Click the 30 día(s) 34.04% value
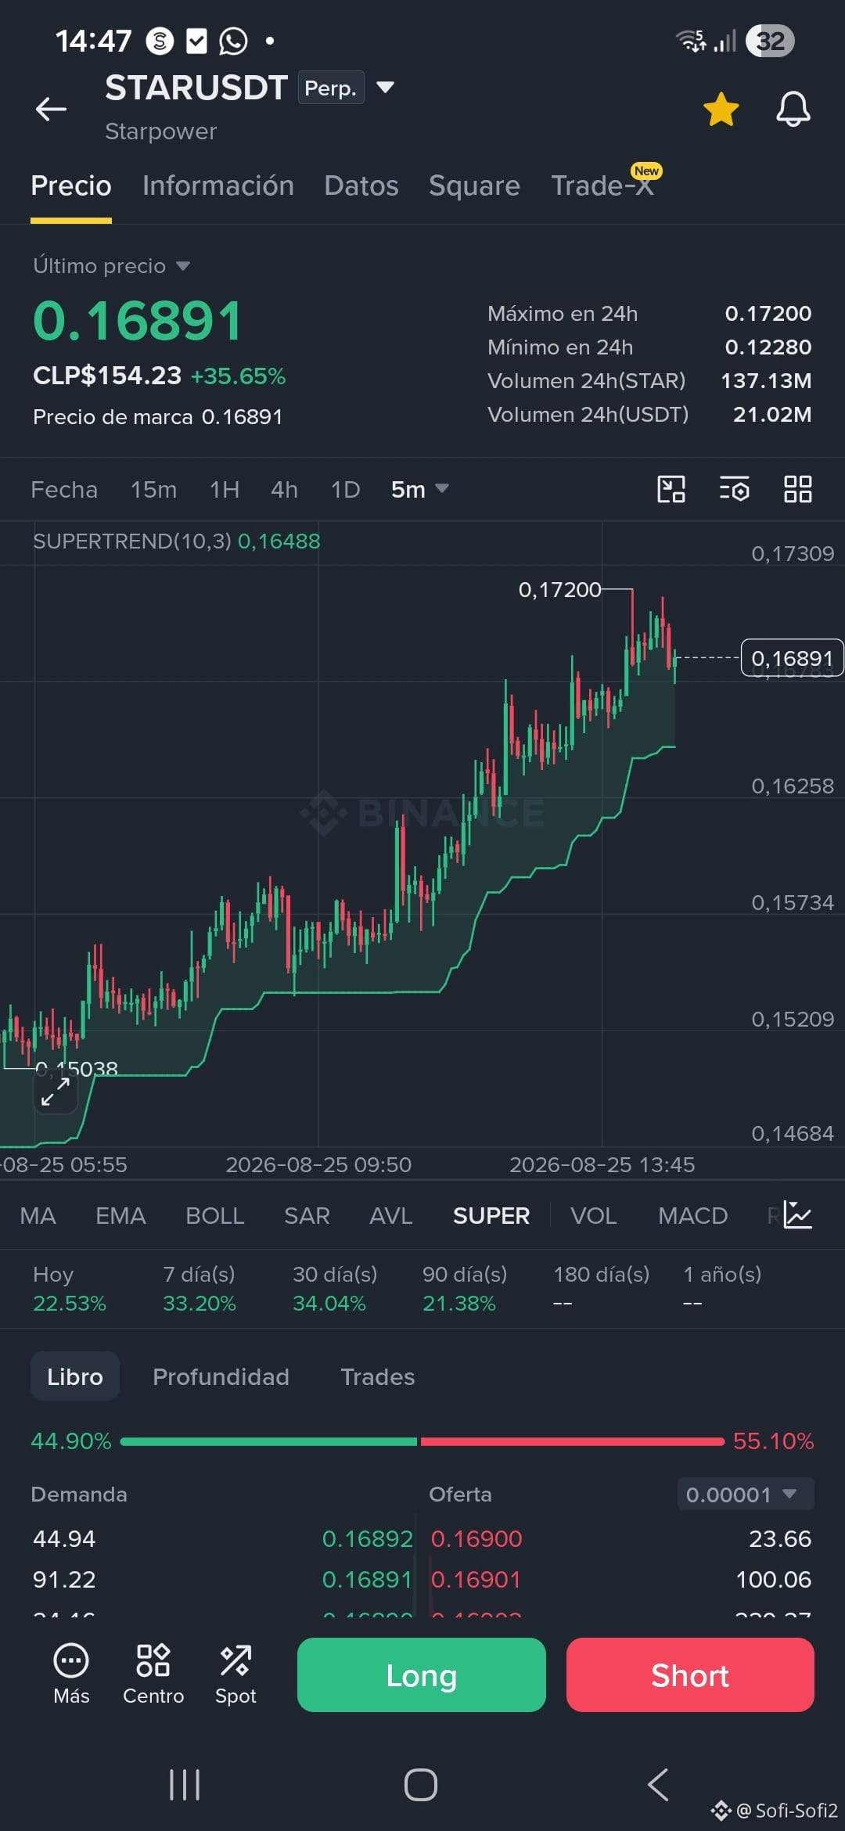This screenshot has width=845, height=1831. coord(329,1303)
